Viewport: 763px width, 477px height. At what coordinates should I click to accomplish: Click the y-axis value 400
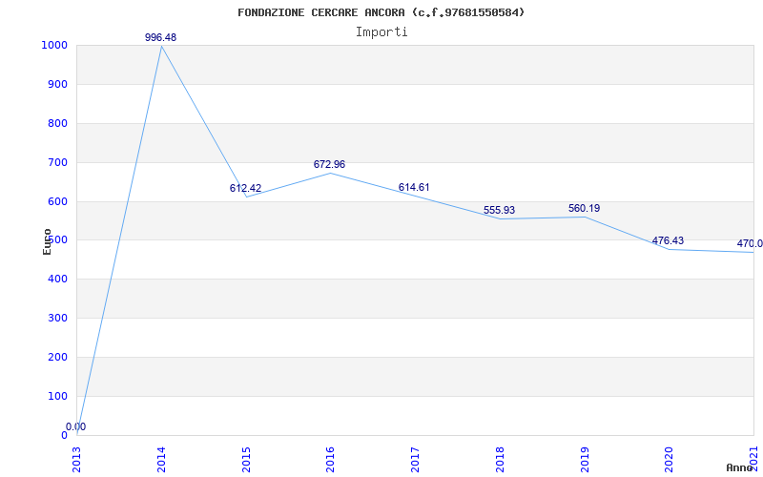tap(57, 279)
